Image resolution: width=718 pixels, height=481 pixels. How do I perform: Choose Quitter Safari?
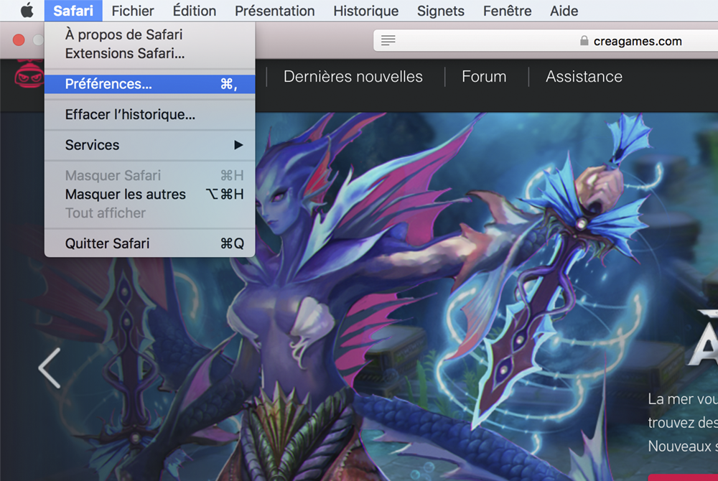coord(107,243)
